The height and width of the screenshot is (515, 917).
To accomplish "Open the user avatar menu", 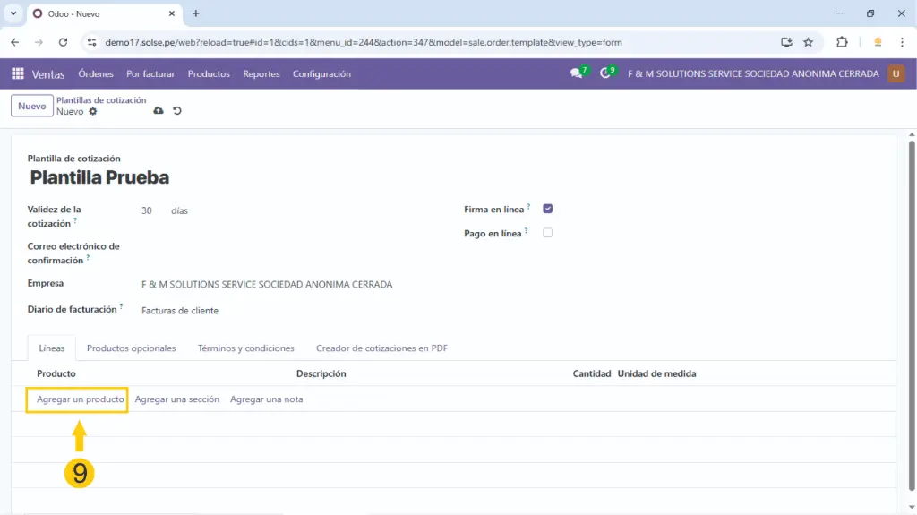I will pos(896,73).
